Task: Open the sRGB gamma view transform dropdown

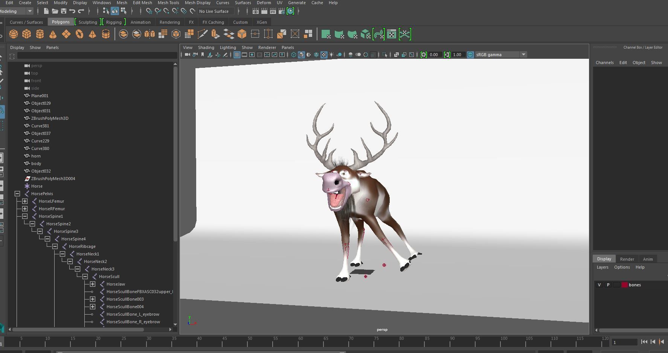Action: [x=523, y=55]
